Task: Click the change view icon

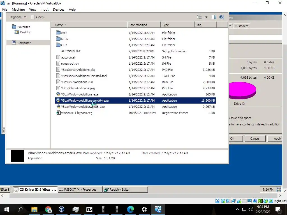Action: click(200, 17)
